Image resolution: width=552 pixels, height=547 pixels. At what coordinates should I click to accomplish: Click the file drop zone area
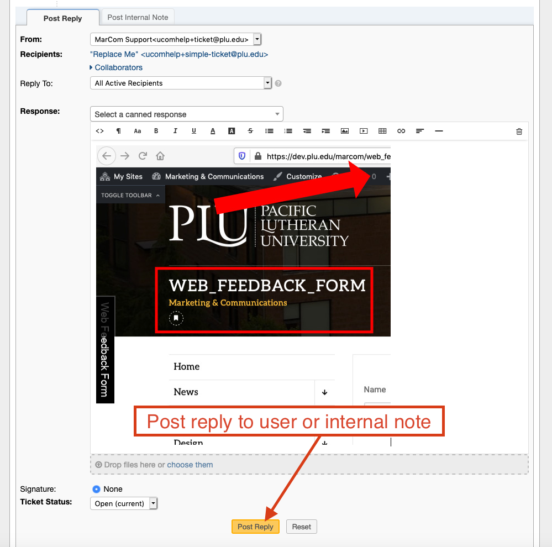pyautogui.click(x=309, y=465)
